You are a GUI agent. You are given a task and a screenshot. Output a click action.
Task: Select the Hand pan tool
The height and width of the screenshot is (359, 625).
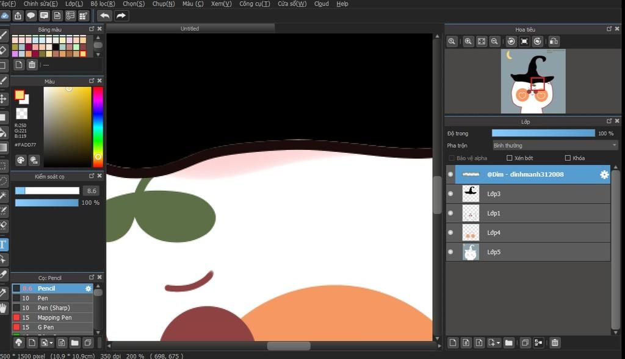tap(4, 308)
